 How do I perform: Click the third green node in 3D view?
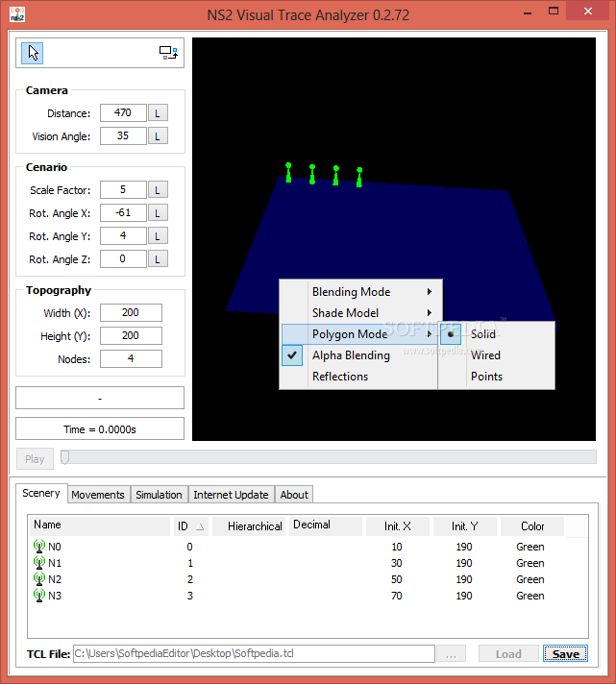[336, 176]
